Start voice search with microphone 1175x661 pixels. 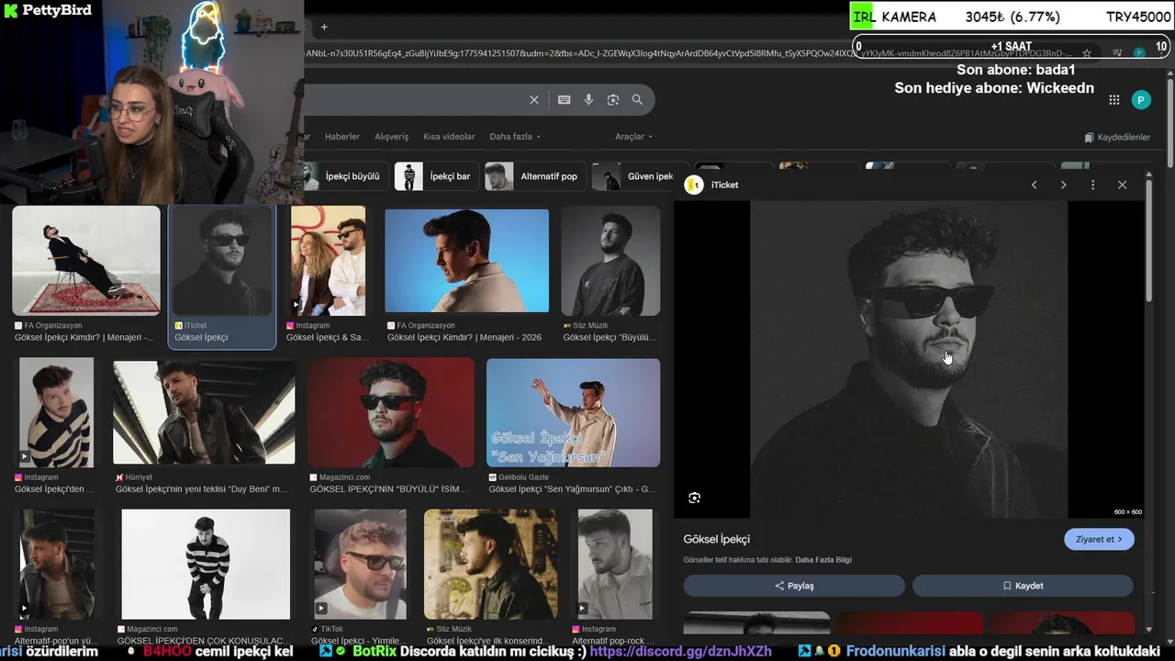[x=588, y=100]
